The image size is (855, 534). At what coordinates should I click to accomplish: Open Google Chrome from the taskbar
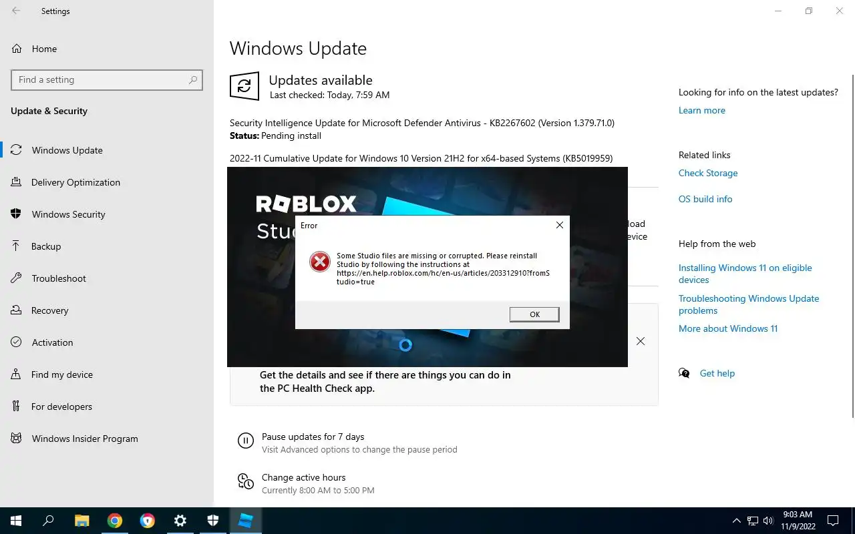pyautogui.click(x=114, y=521)
